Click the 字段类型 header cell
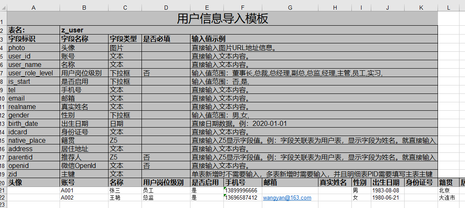 pos(125,39)
